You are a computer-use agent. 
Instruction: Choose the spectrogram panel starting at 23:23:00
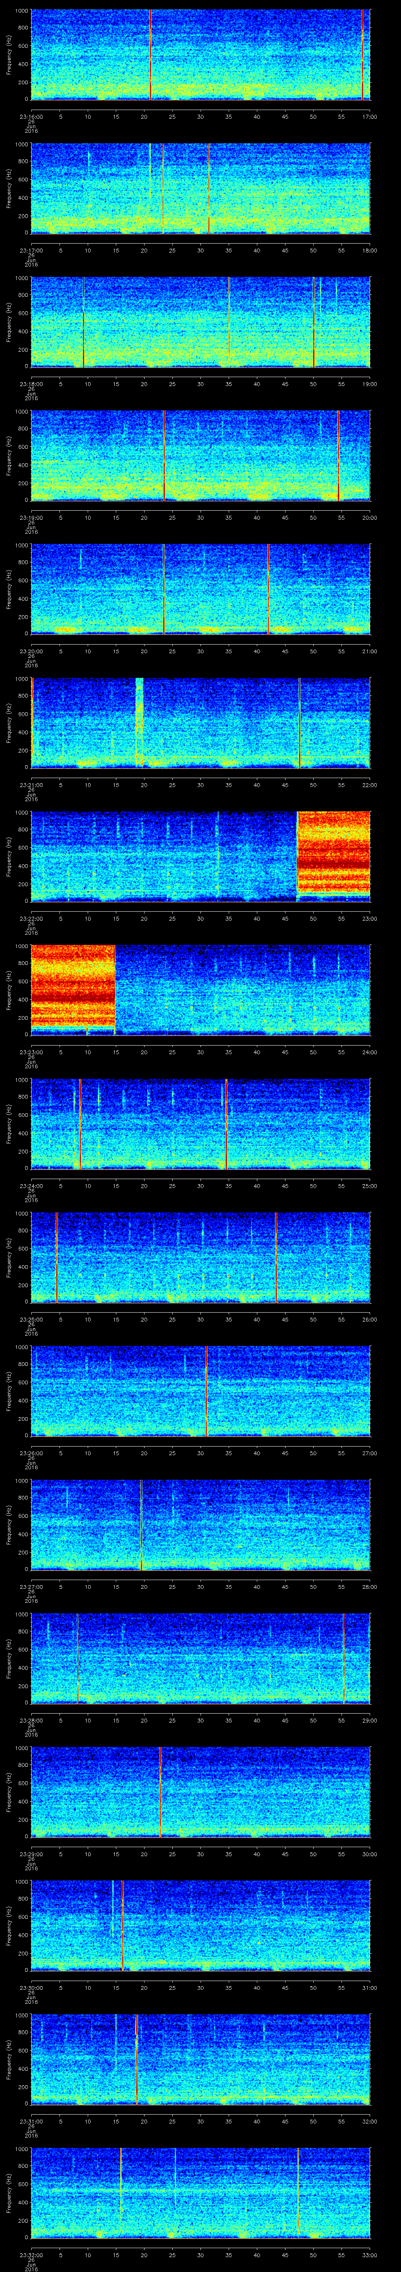[x=201, y=990]
